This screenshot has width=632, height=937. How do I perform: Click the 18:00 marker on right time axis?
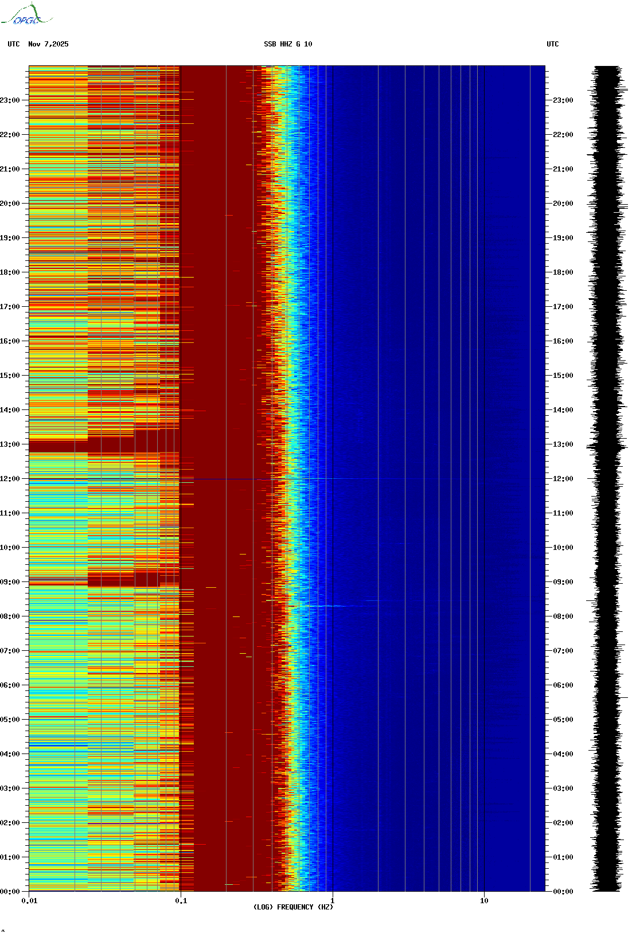coord(563,272)
